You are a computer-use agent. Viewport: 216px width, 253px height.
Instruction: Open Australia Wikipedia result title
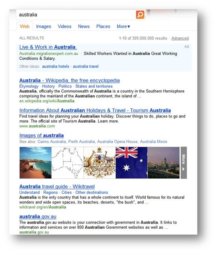click(x=70, y=81)
